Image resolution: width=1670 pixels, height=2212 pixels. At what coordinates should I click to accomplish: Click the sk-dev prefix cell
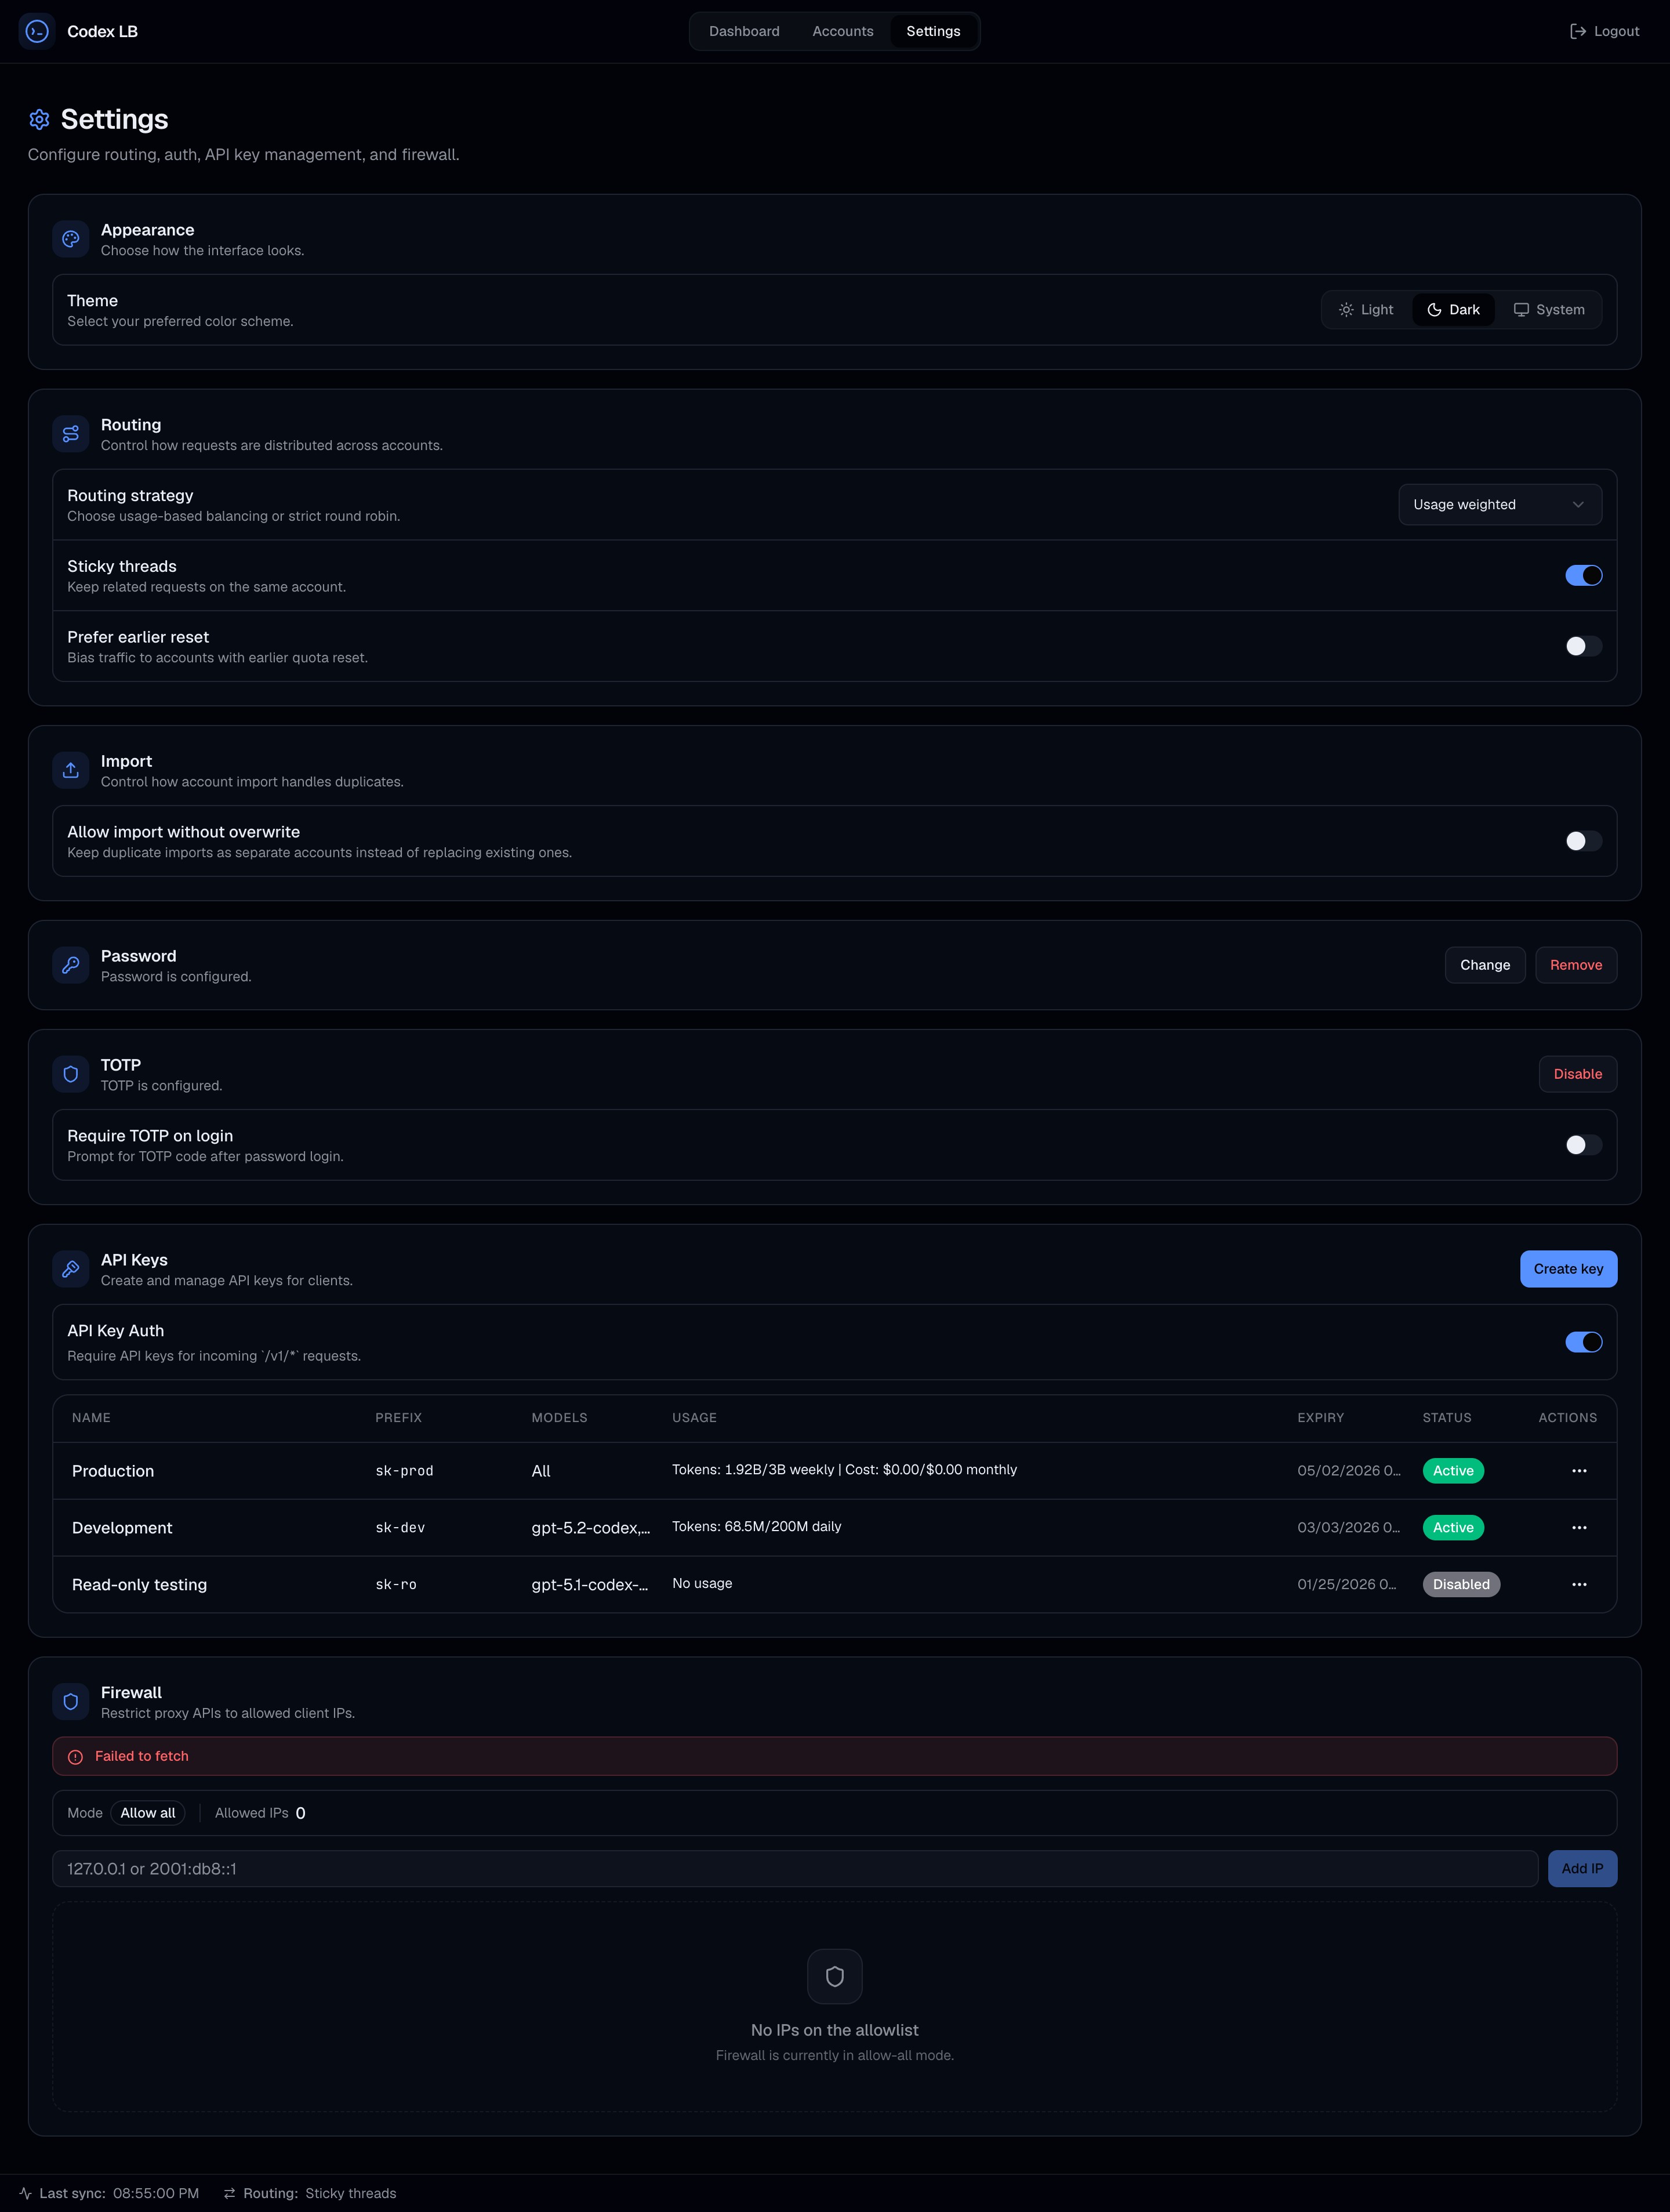400,1528
